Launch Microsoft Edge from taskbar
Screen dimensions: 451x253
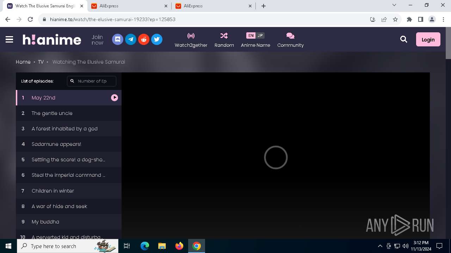(145, 246)
